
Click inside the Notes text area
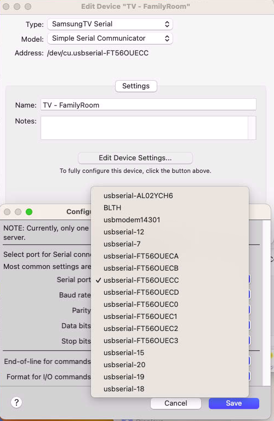pyautogui.click(x=144, y=128)
